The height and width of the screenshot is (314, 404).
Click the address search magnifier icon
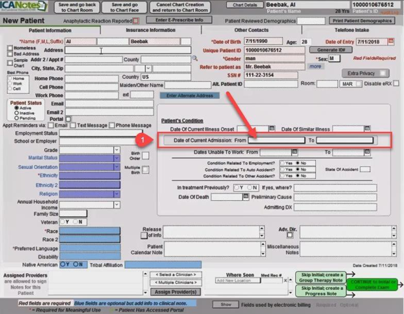tap(195, 59)
